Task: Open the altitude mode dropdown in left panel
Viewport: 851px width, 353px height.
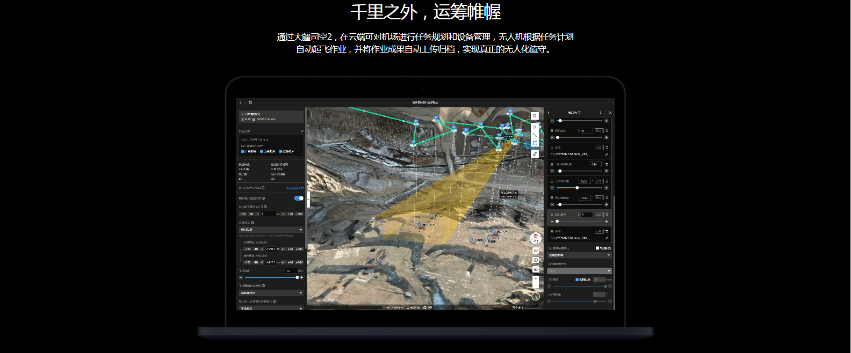Action: (271, 230)
